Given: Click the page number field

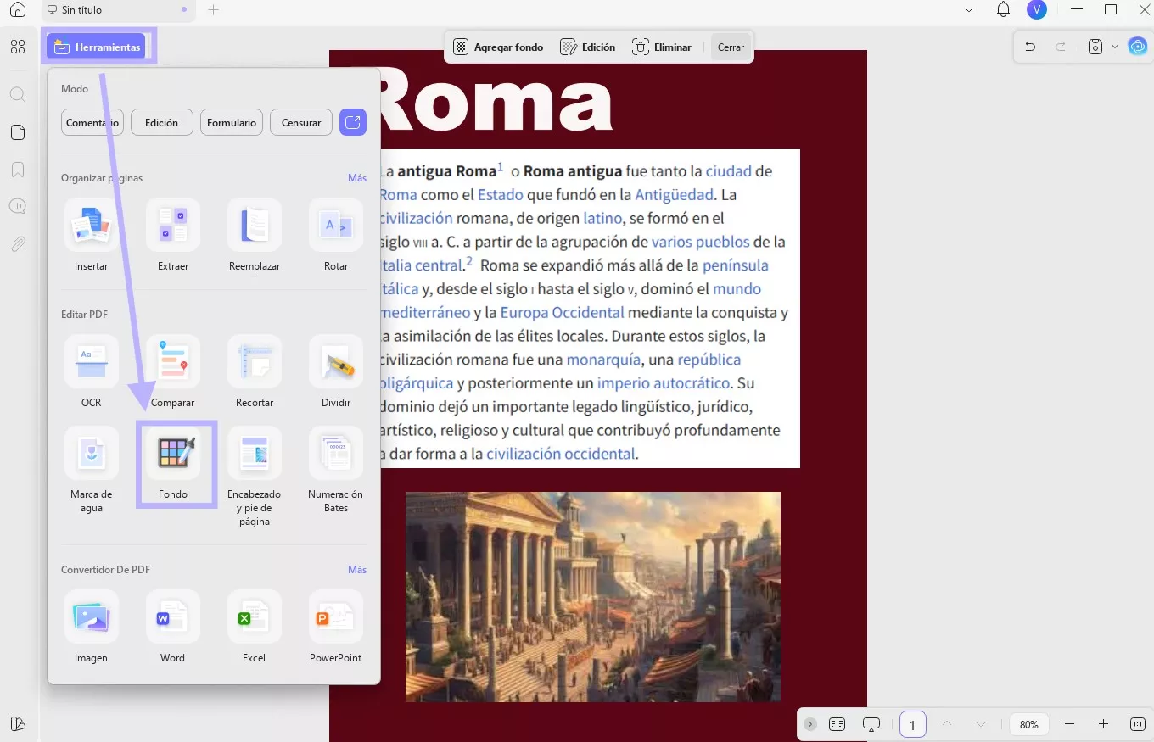Looking at the screenshot, I should (913, 725).
